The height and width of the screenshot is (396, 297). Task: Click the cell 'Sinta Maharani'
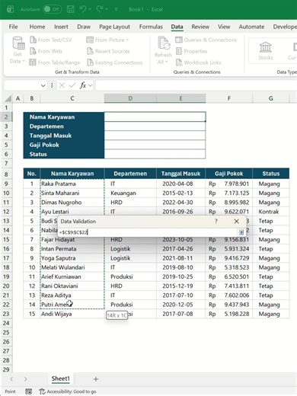[x=72, y=193]
